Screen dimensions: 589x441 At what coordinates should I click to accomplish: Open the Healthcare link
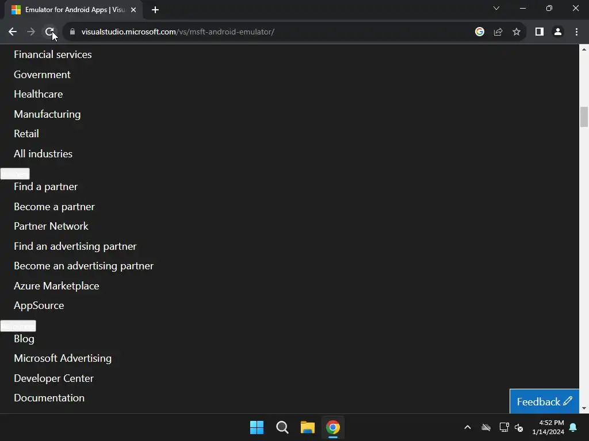tap(39, 94)
